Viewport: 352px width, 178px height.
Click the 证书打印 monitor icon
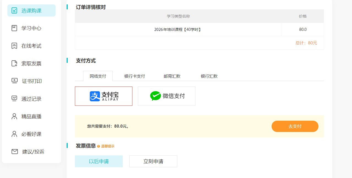[15, 81]
